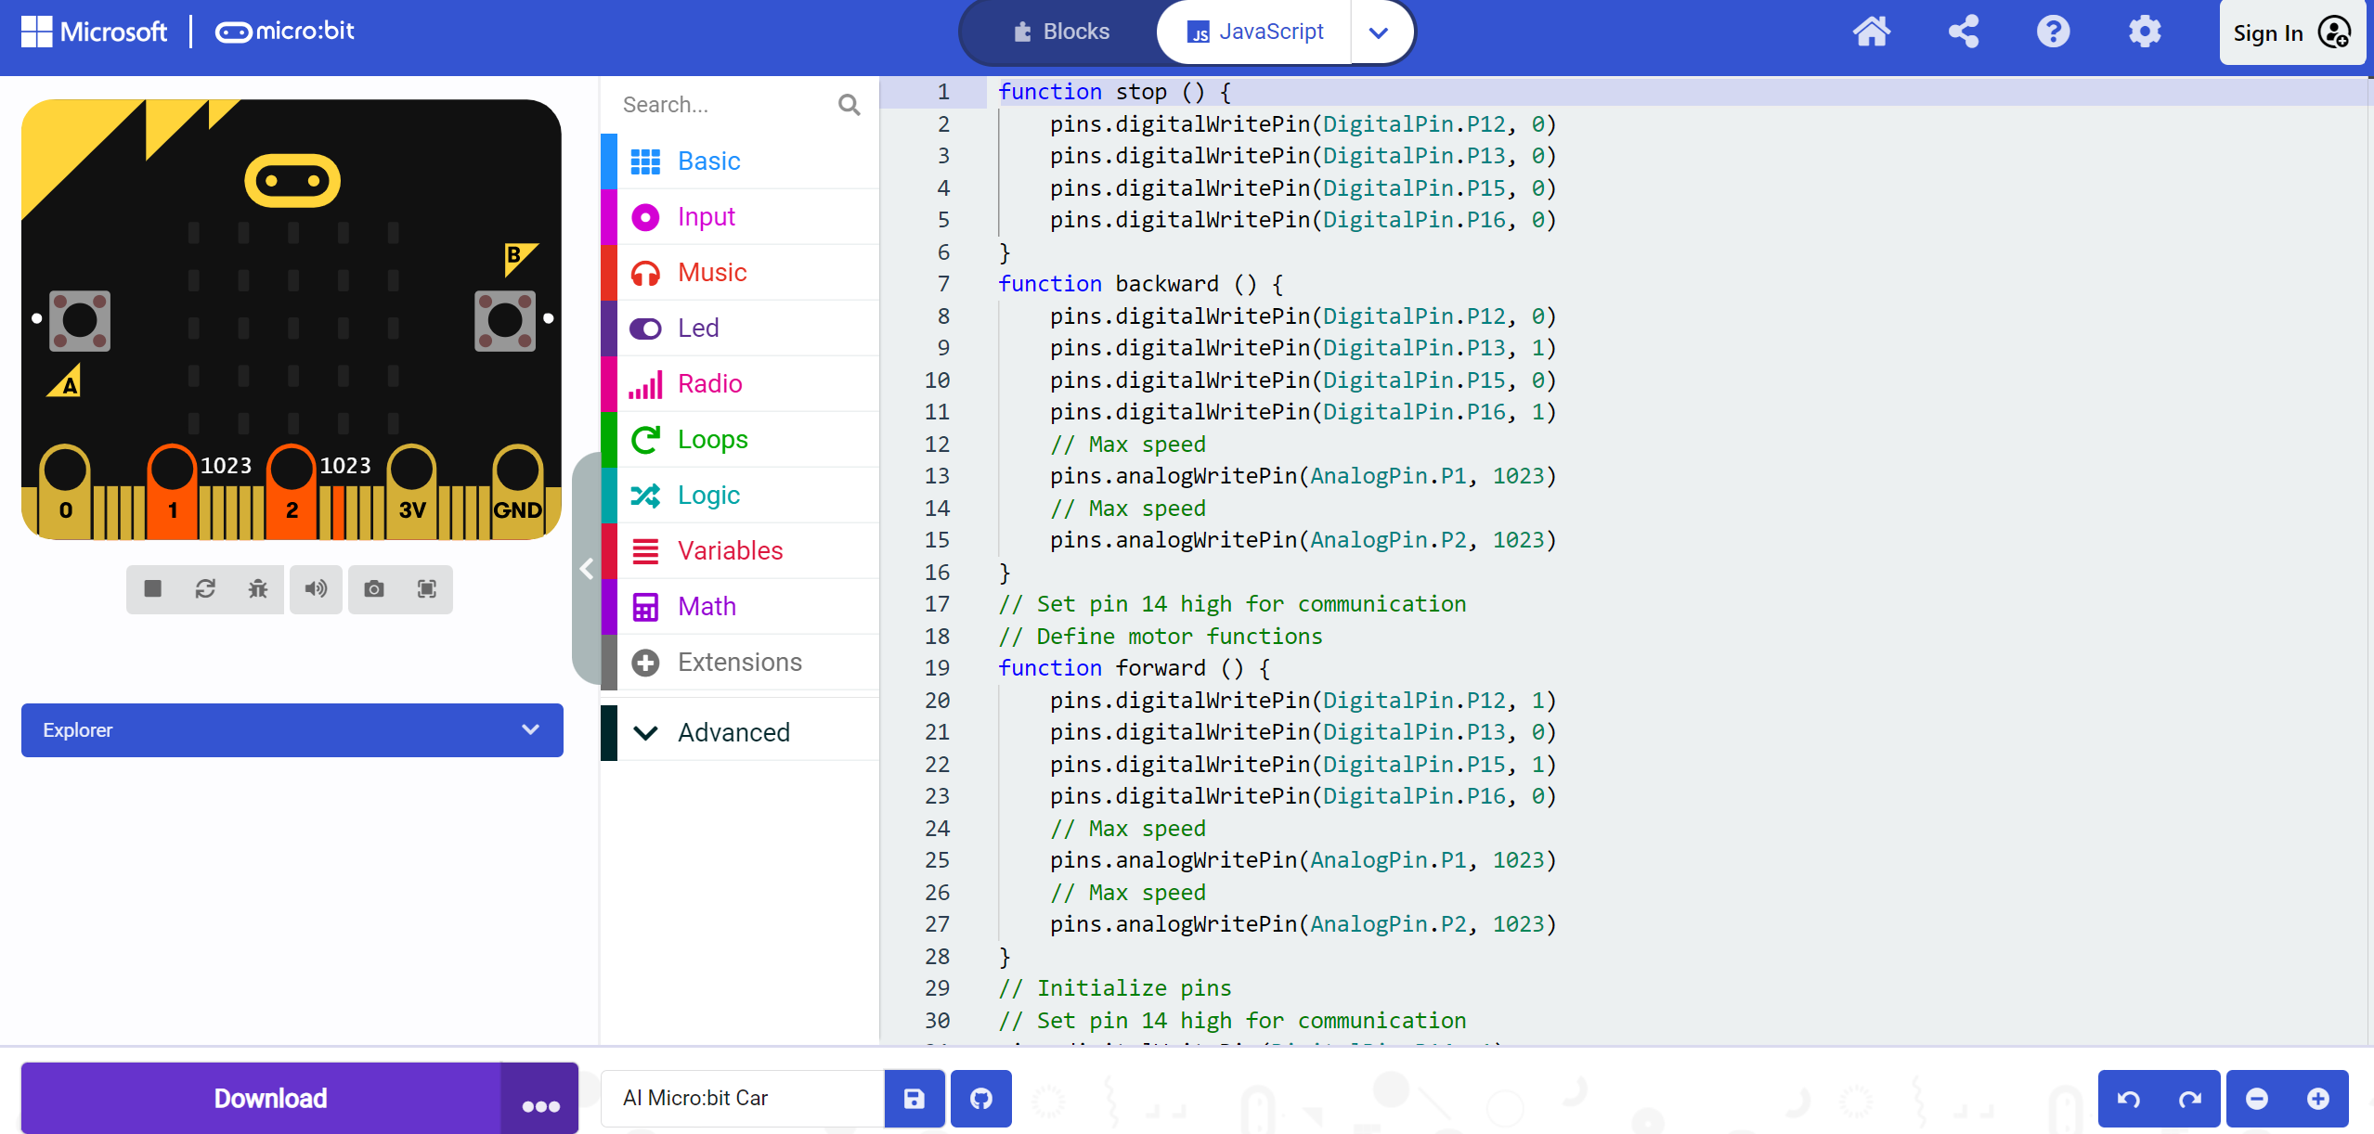Open the micro:bit logo link
This screenshot has width=2374, height=1134.
click(285, 32)
